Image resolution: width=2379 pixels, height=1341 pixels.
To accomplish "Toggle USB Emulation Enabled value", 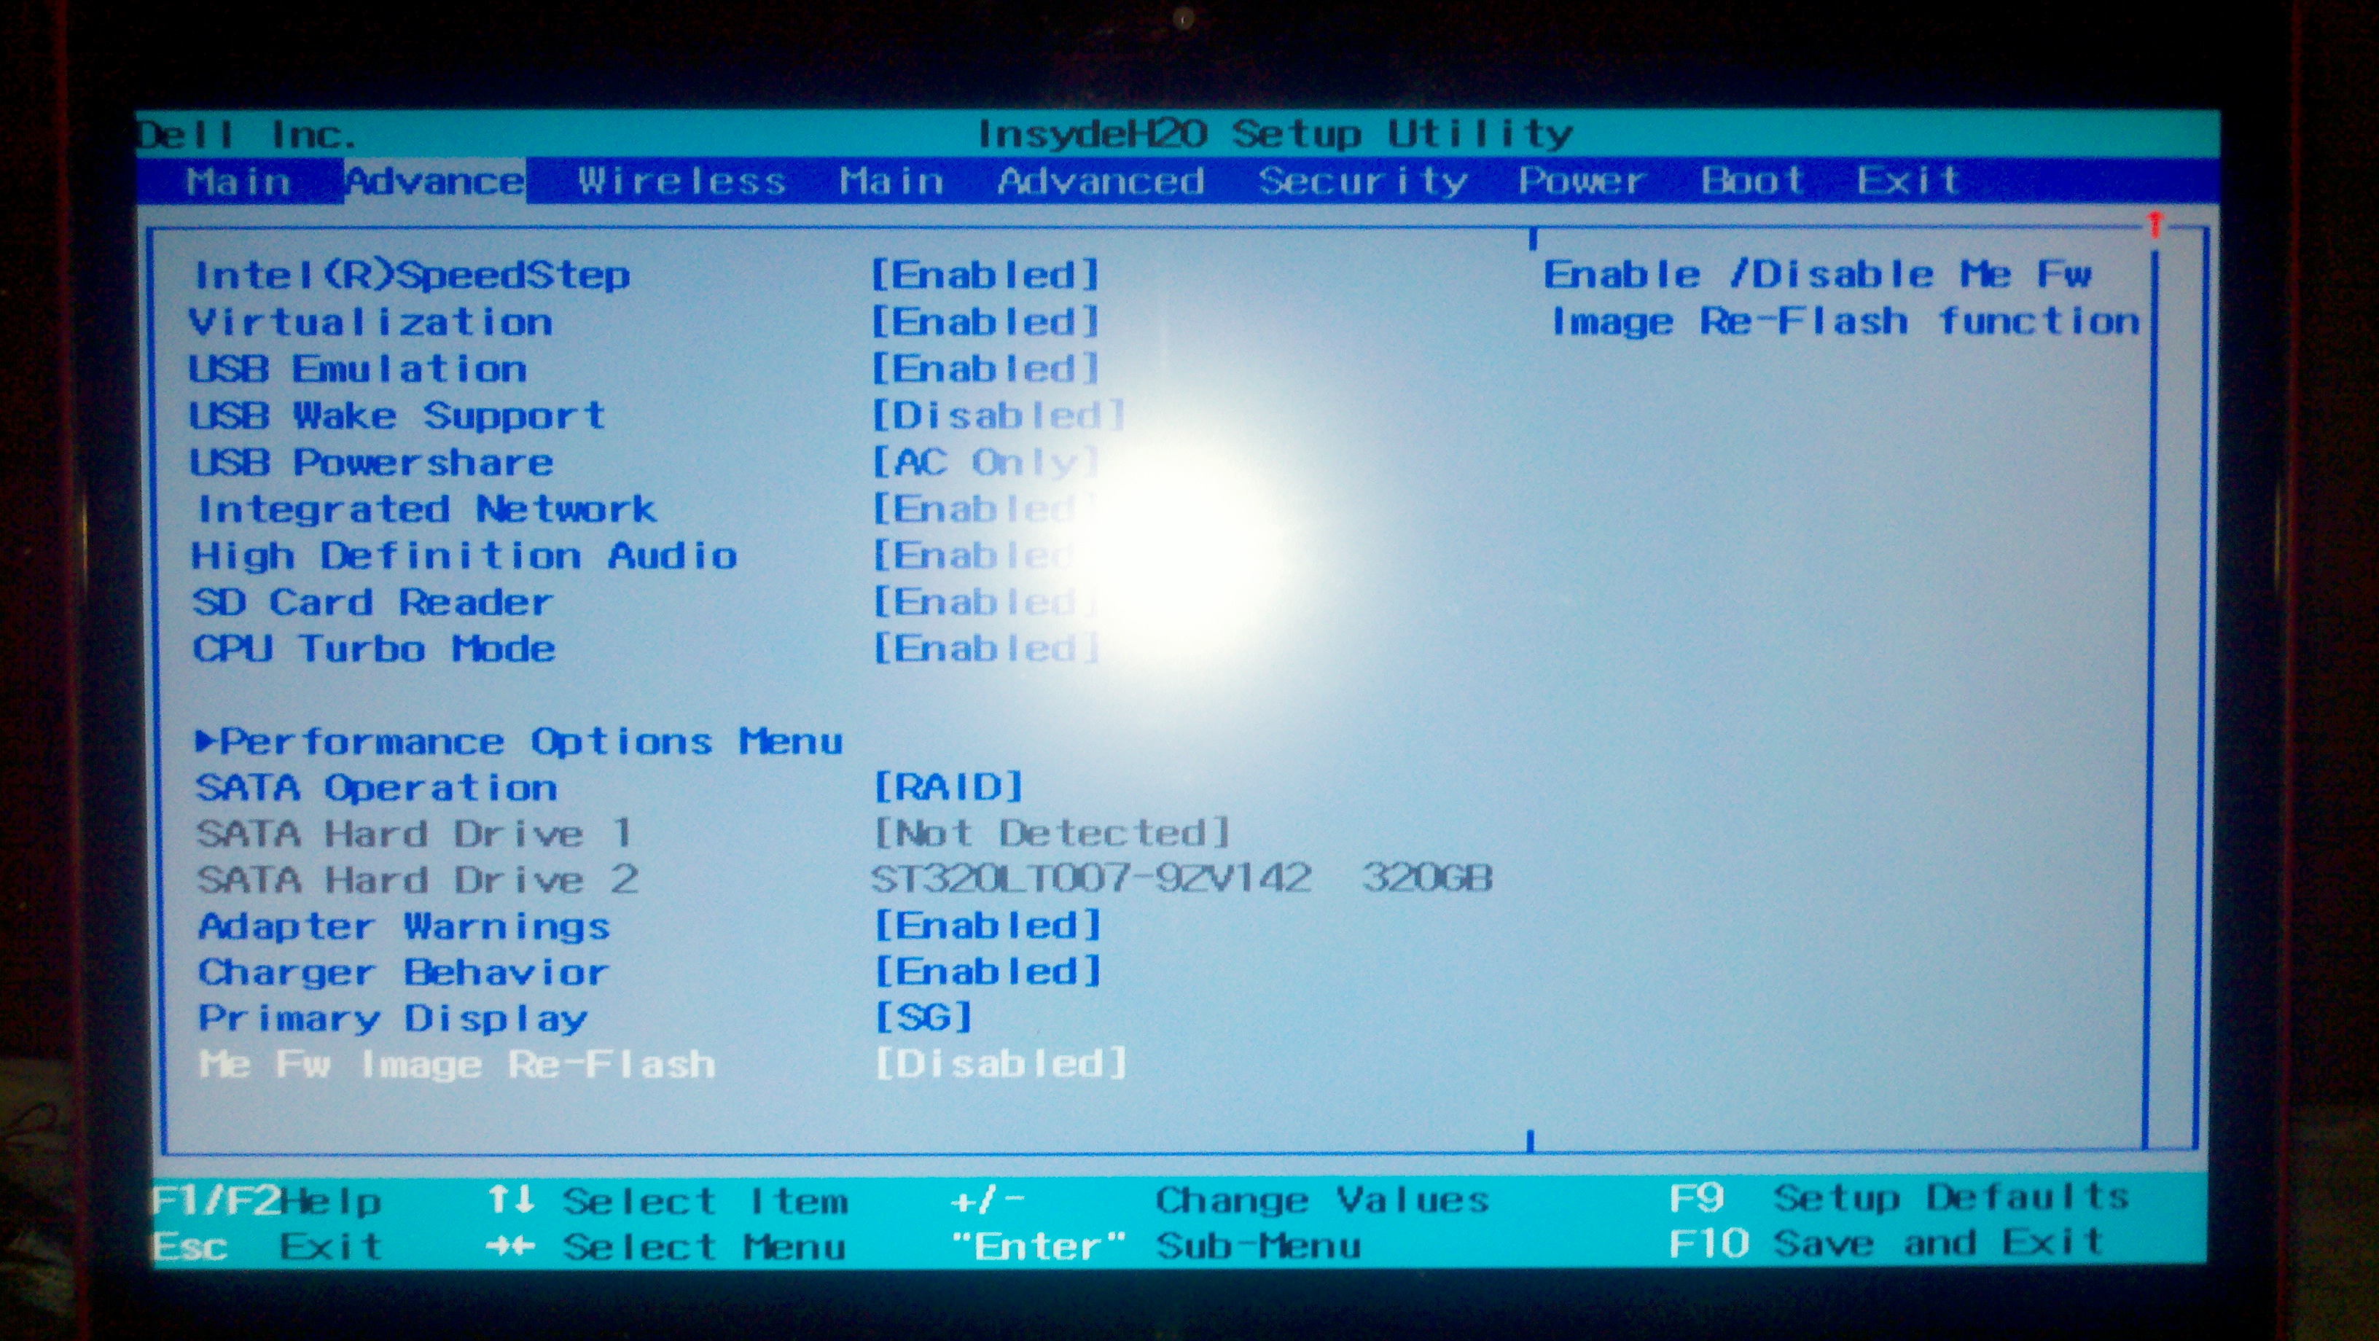I will tap(985, 369).
